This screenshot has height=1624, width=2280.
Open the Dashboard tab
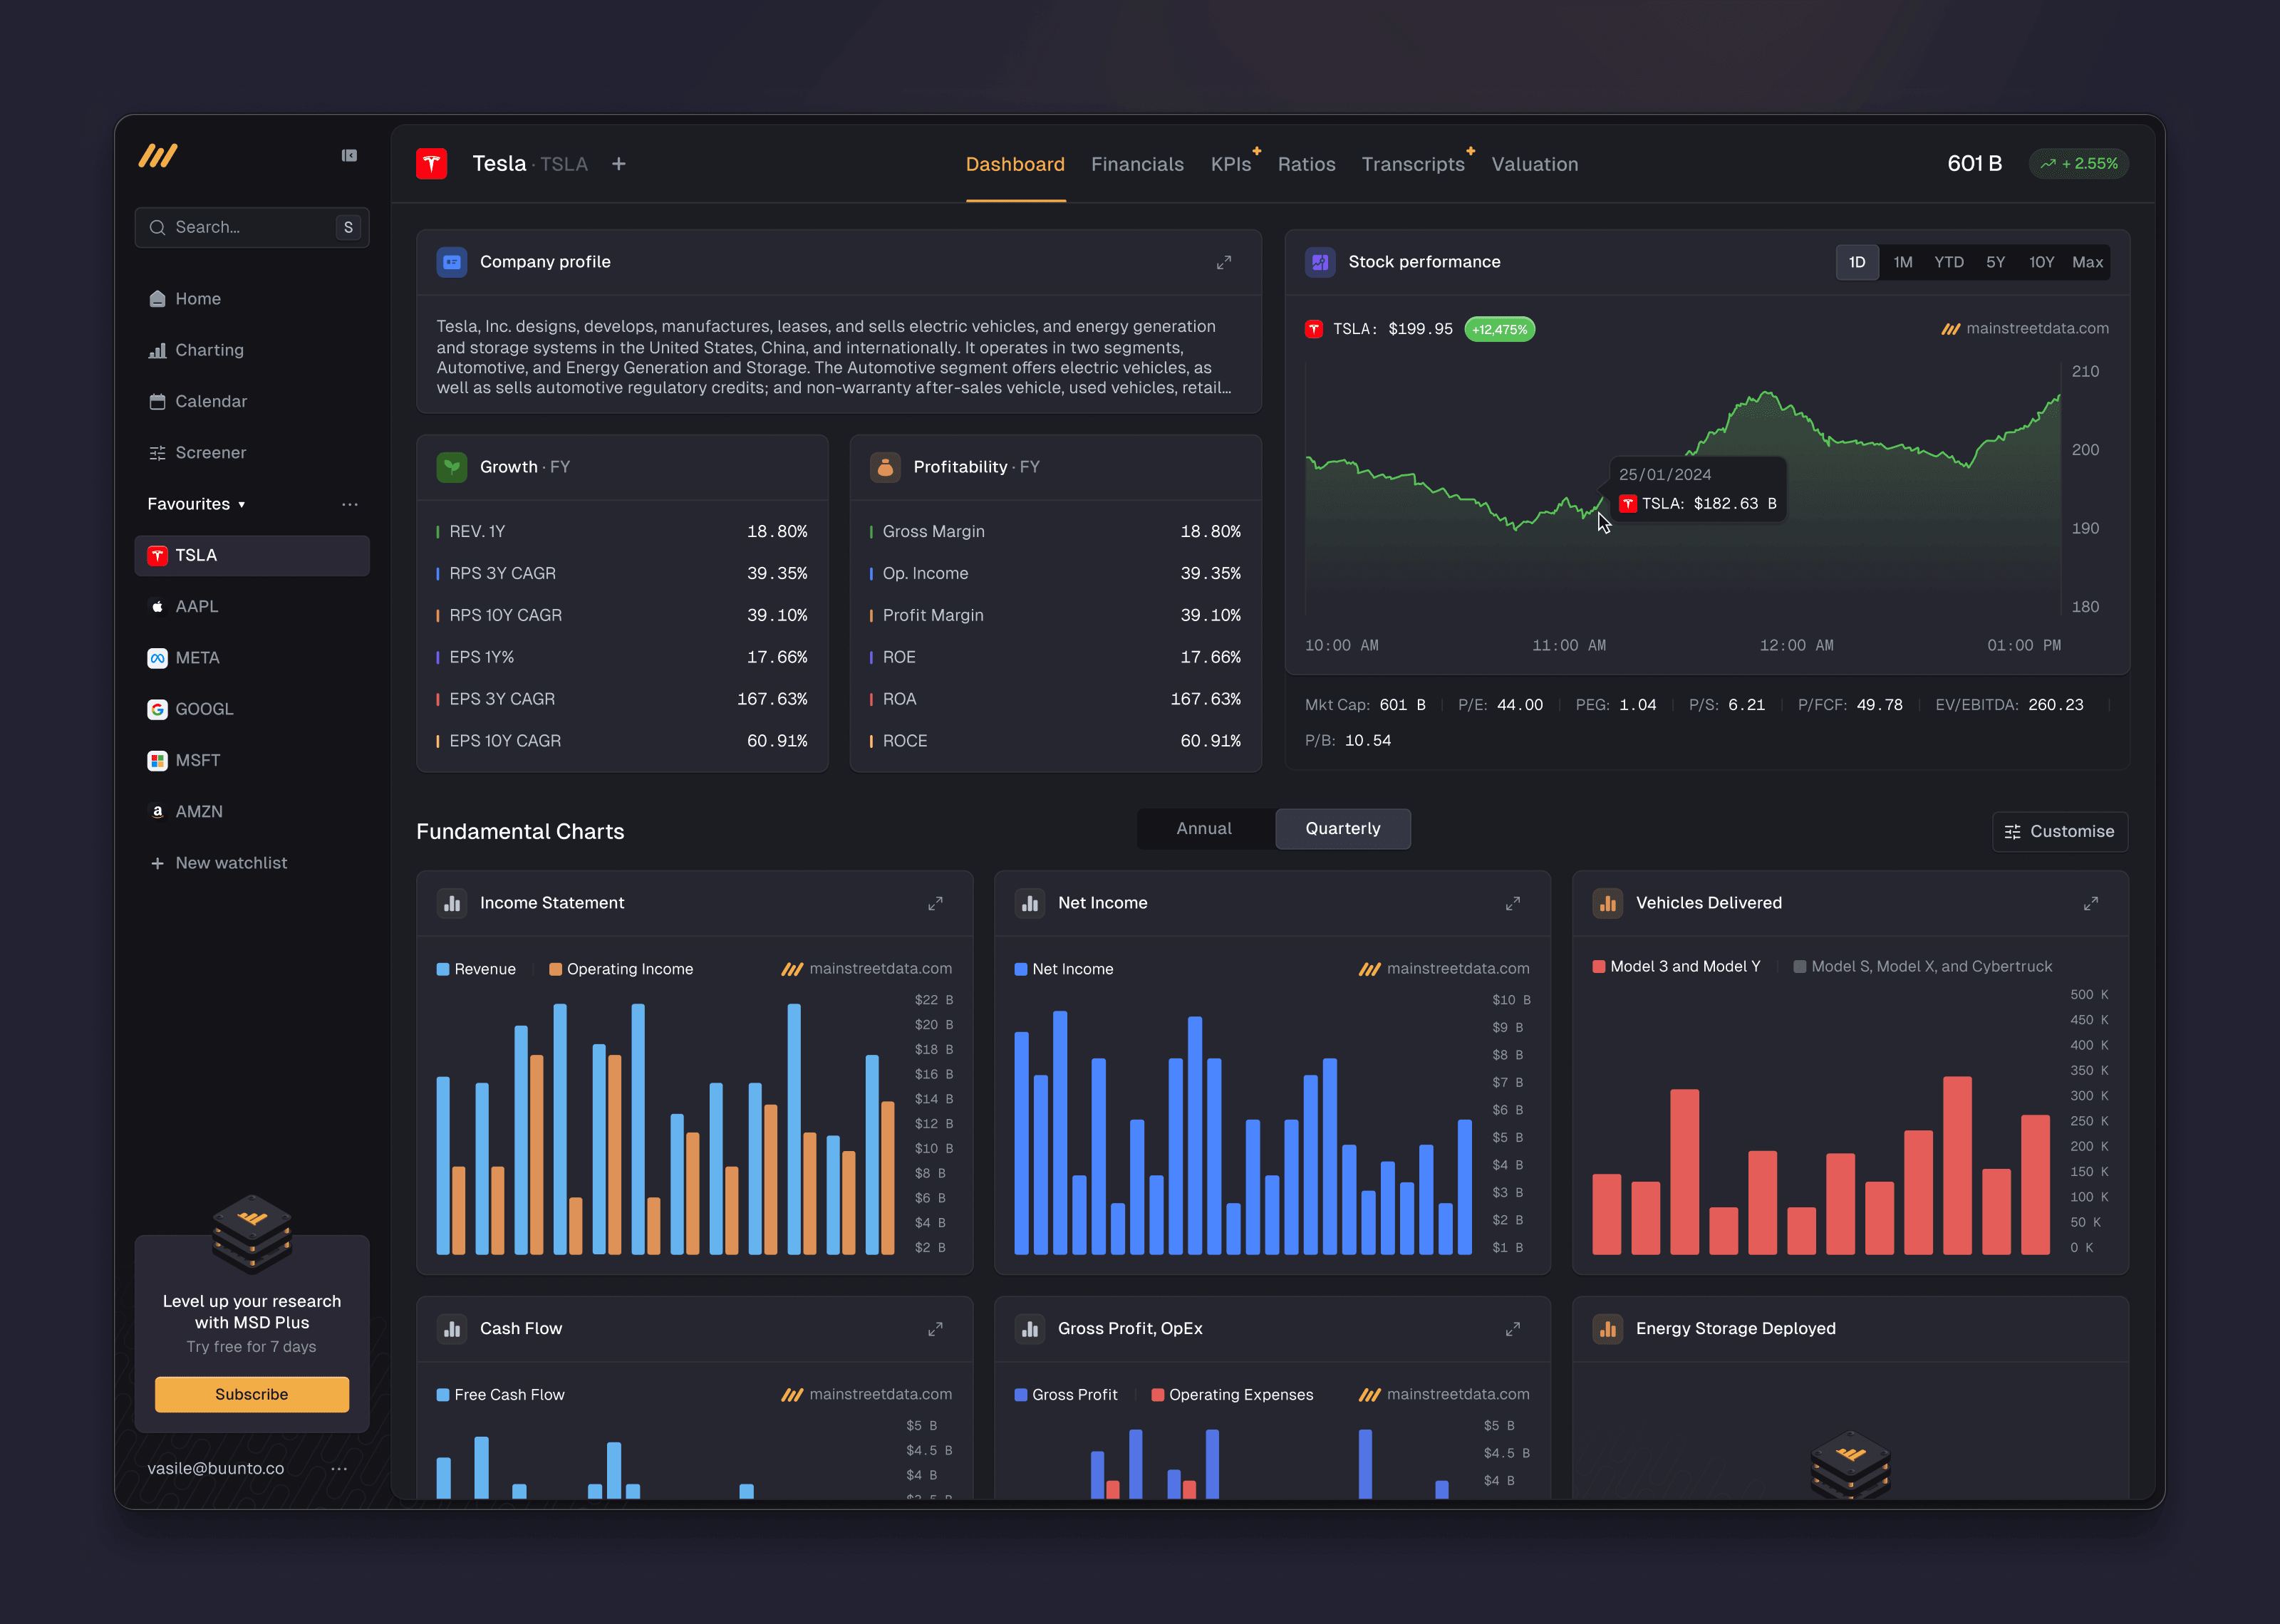(x=1015, y=164)
